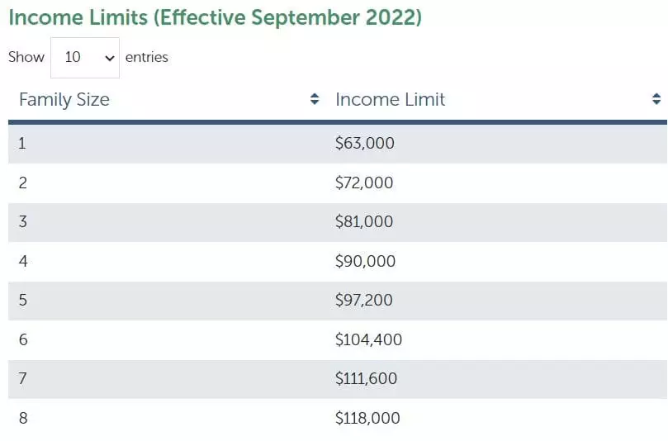This screenshot has height=441, width=668.
Task: Select the $97,200 income limit cell
Action: click(x=365, y=301)
